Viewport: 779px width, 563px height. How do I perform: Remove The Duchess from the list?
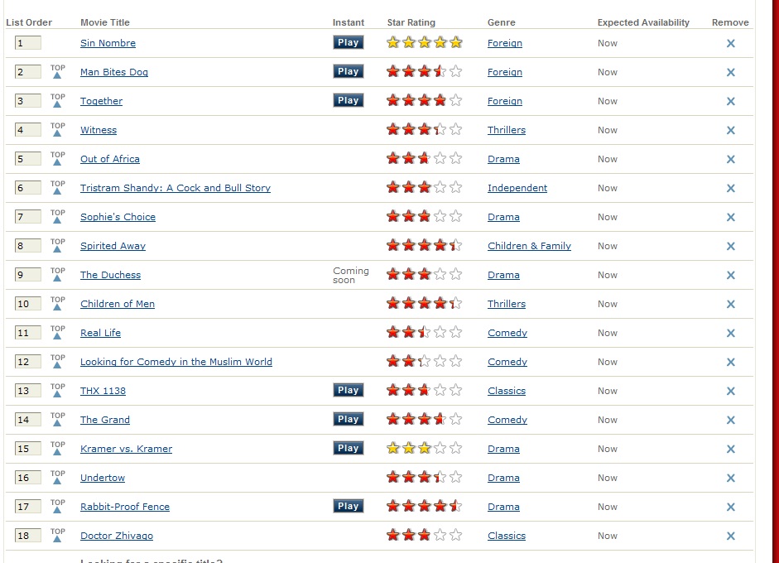pos(730,276)
